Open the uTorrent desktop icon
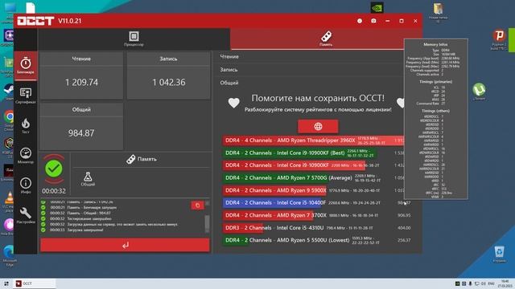This screenshot has width=515, height=289. 480,92
